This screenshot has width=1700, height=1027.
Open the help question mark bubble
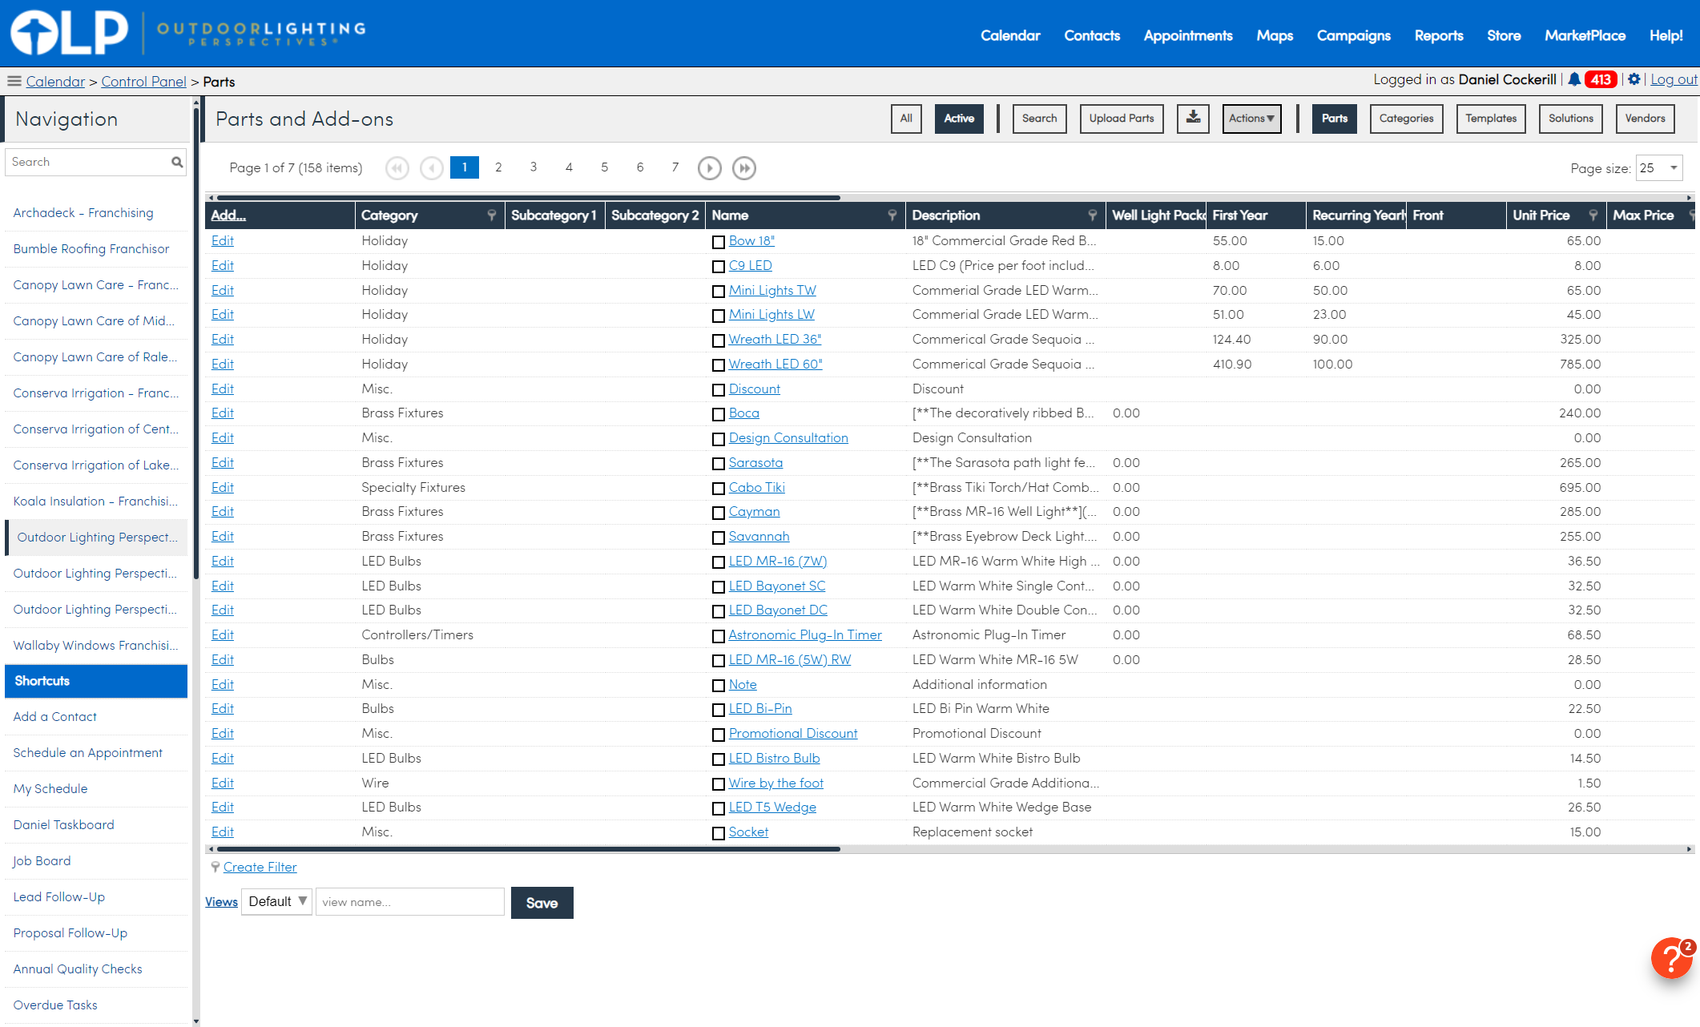[x=1672, y=958]
